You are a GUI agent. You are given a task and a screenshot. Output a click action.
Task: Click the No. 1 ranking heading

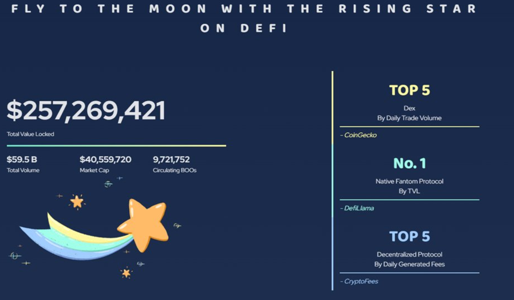[409, 163]
